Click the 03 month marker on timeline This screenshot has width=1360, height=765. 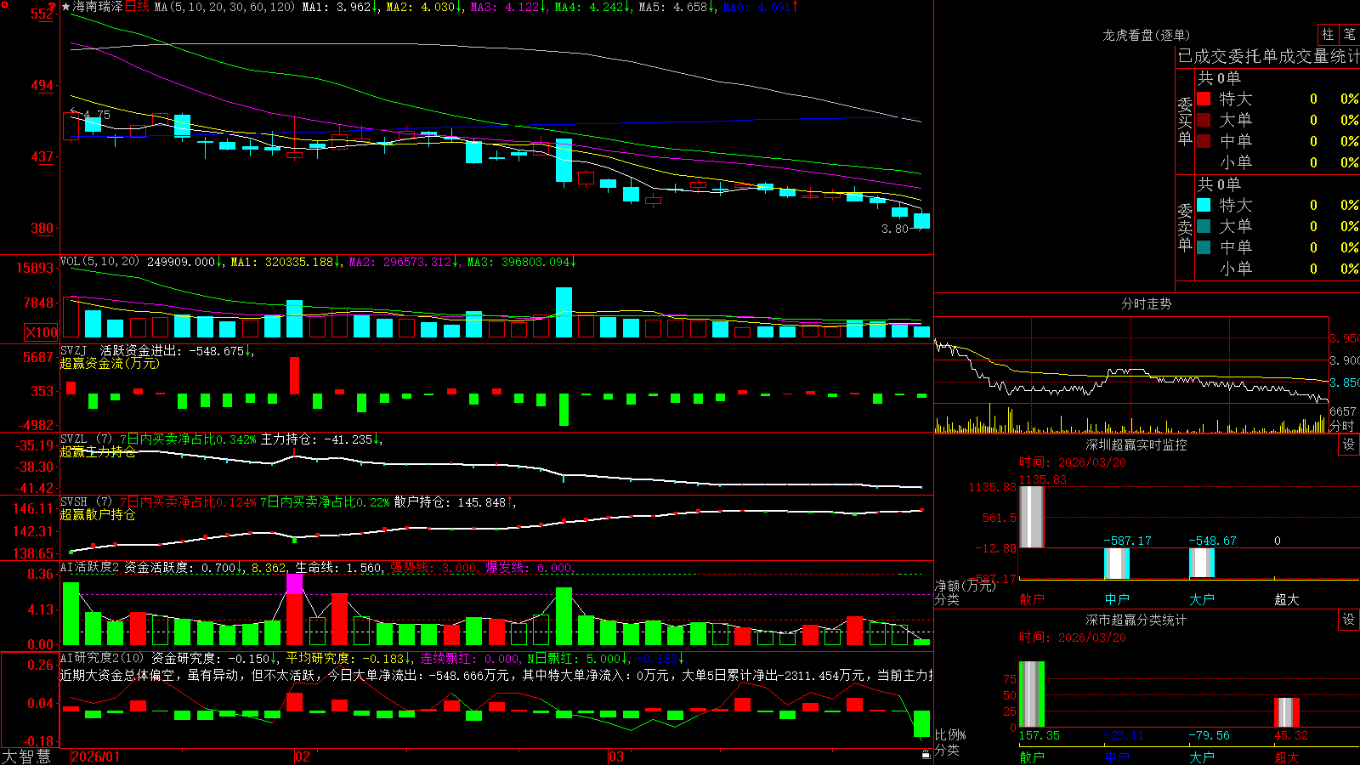pyautogui.click(x=616, y=756)
